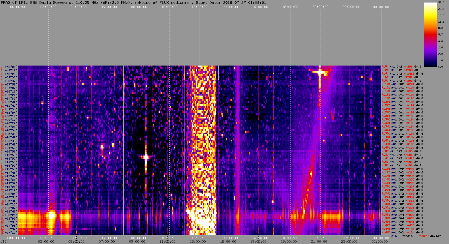Click the declination label +04°25'

tap(11, 204)
